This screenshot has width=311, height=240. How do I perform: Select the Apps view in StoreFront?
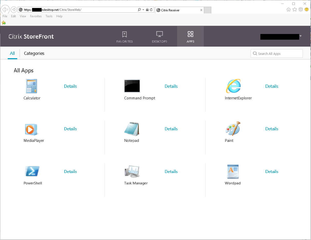pyautogui.click(x=190, y=37)
